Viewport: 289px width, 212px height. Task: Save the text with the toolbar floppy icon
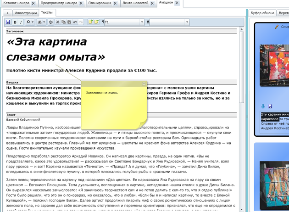click(8, 22)
